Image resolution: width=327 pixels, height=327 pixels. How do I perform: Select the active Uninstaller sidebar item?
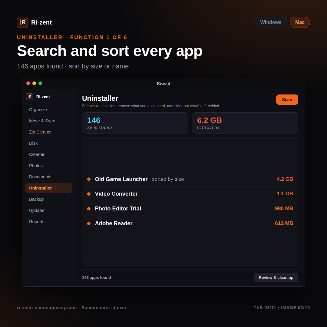coord(48,188)
